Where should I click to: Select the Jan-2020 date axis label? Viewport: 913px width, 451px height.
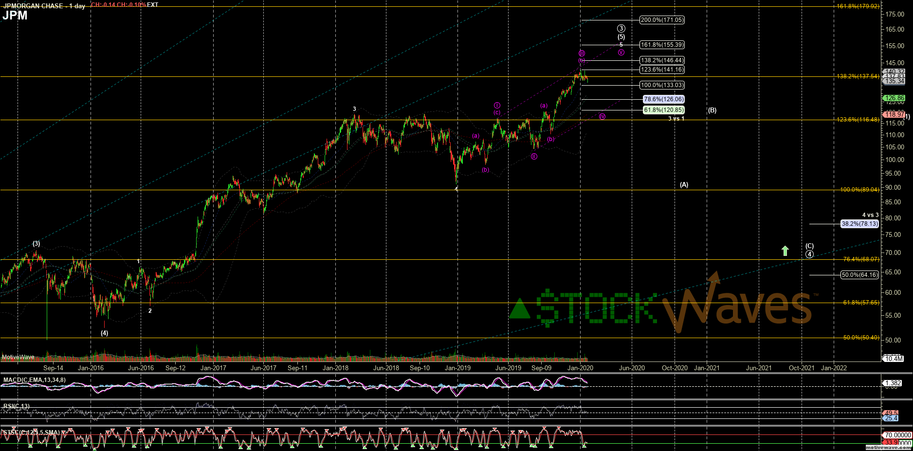(580, 368)
